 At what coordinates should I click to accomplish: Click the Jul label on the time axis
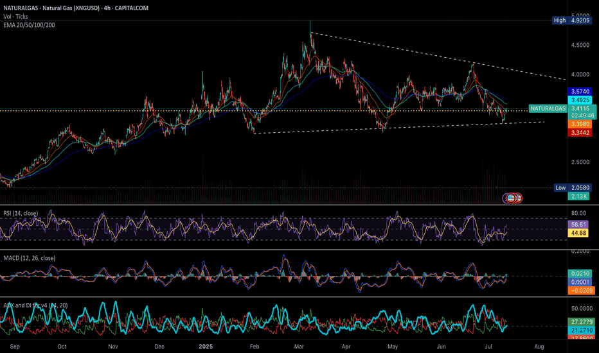pos(488,347)
